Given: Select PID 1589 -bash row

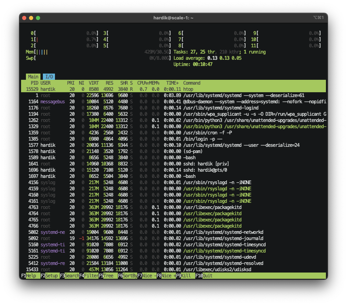Looking at the screenshot, I should pos(173,158).
